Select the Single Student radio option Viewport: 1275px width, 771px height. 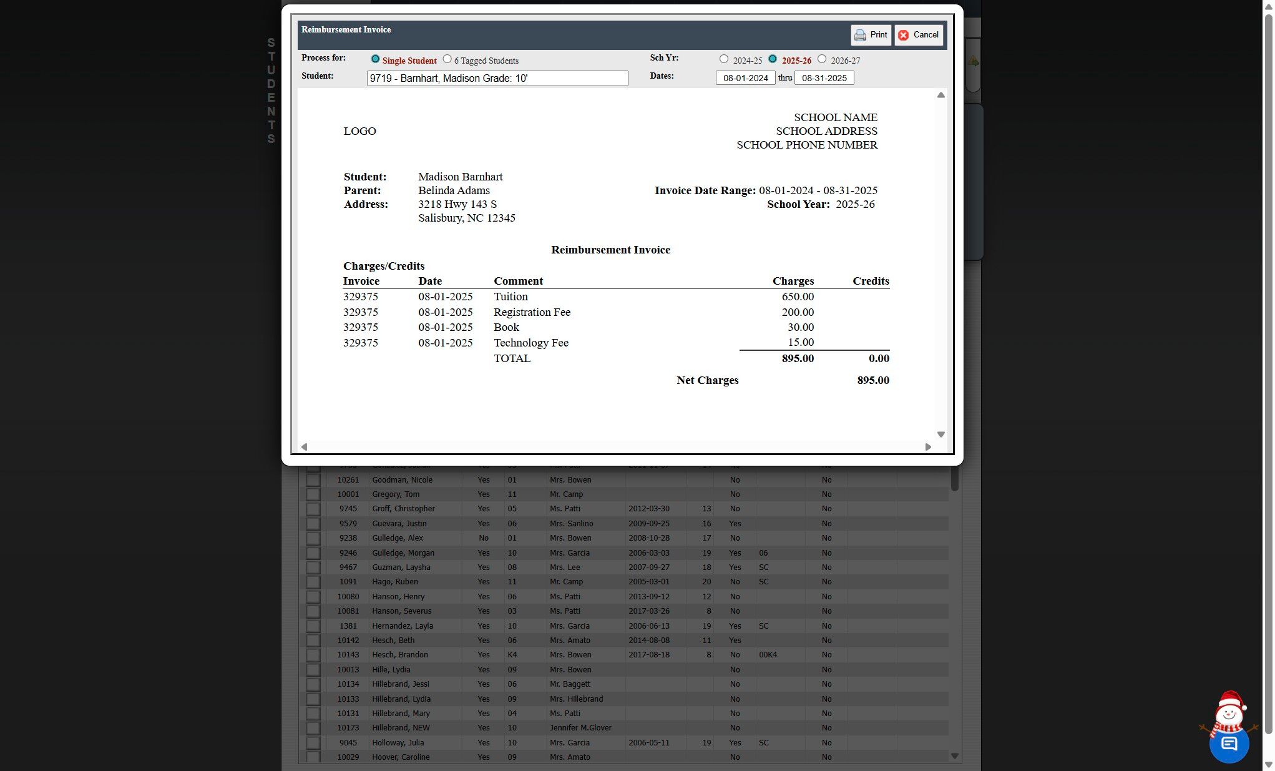[375, 59]
